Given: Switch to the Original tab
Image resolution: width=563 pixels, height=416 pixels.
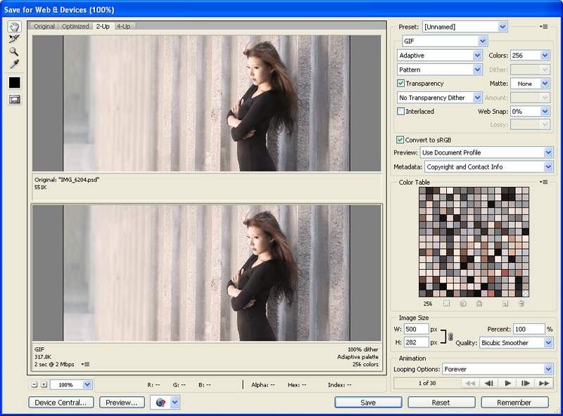Looking at the screenshot, I should click(x=44, y=26).
